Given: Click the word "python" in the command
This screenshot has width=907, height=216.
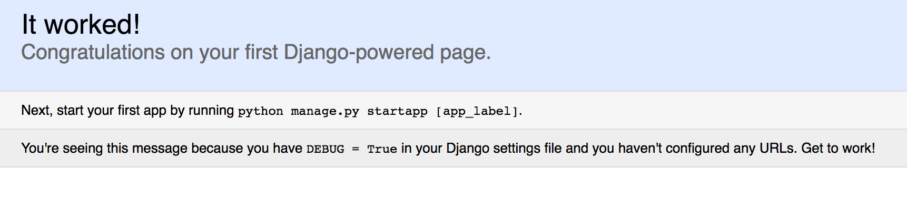Looking at the screenshot, I should tap(260, 111).
